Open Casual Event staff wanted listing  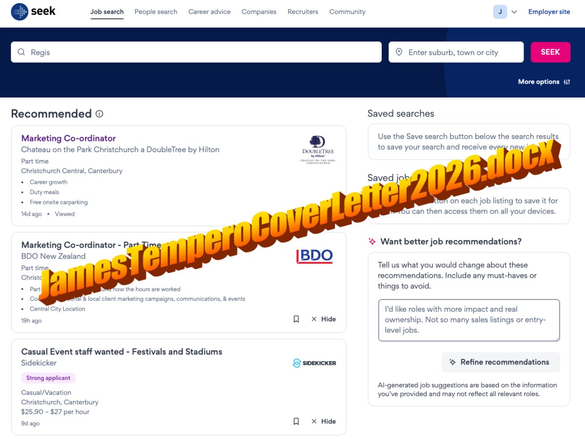tap(122, 352)
